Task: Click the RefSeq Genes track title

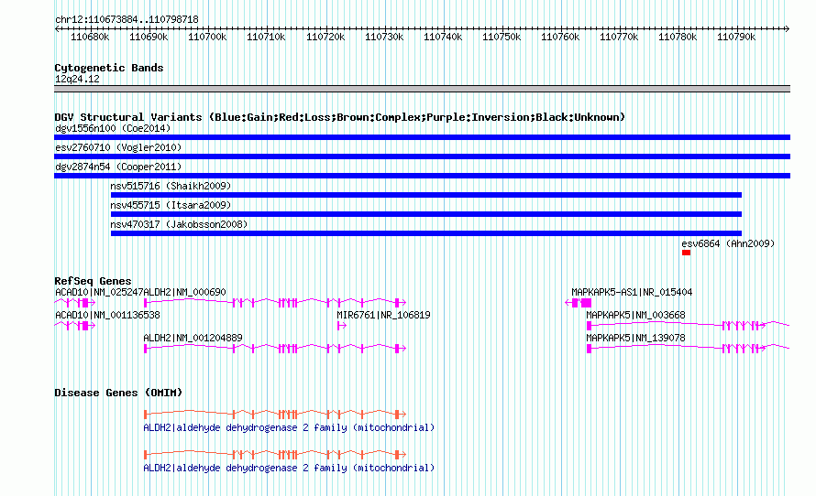Action: [93, 281]
